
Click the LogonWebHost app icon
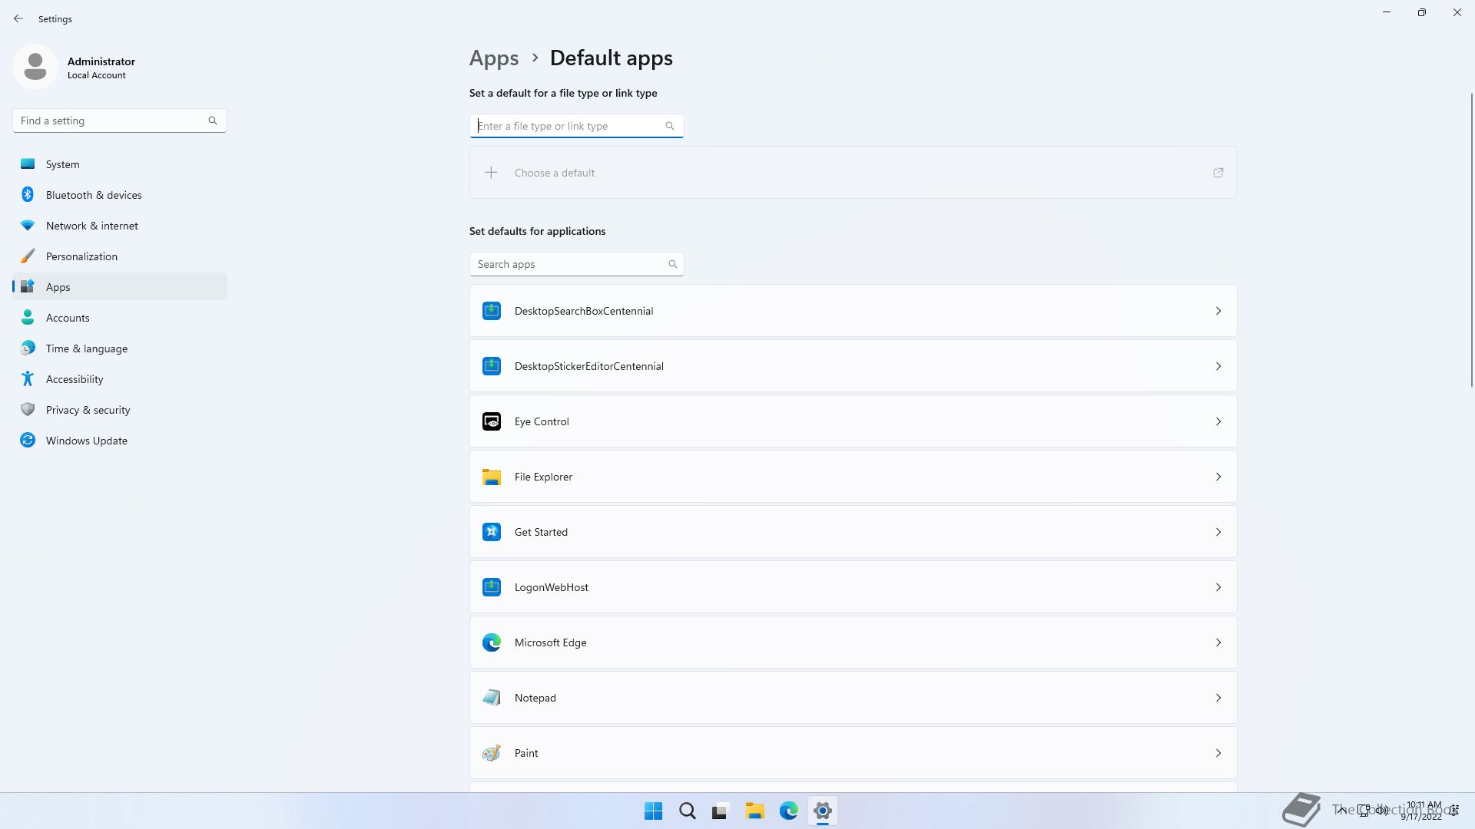492,587
